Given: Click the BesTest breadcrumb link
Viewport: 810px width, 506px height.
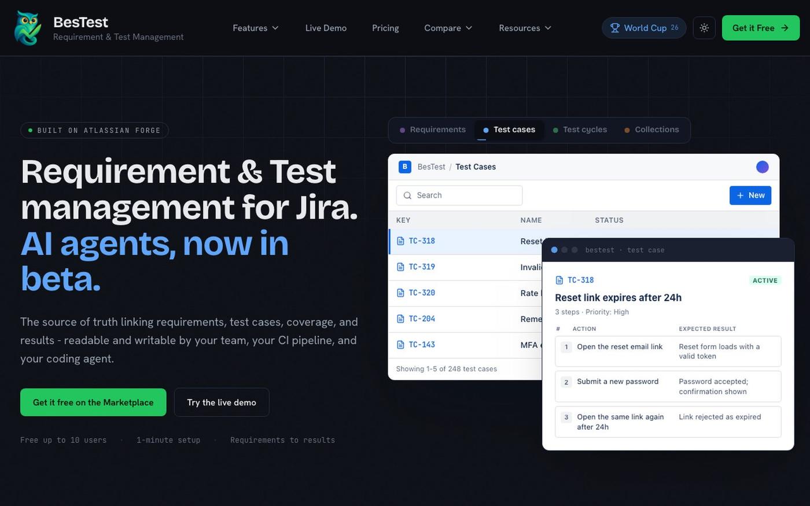Looking at the screenshot, I should pyautogui.click(x=431, y=167).
